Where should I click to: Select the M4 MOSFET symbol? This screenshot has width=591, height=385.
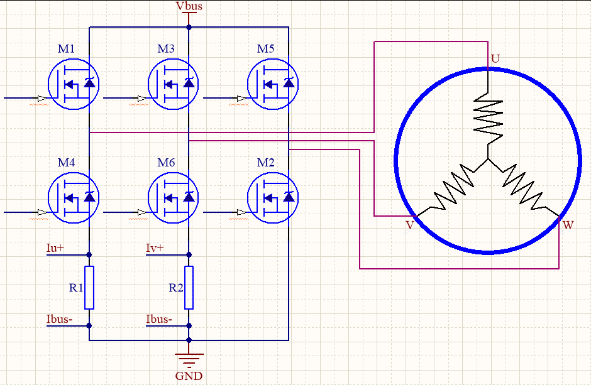(x=74, y=198)
